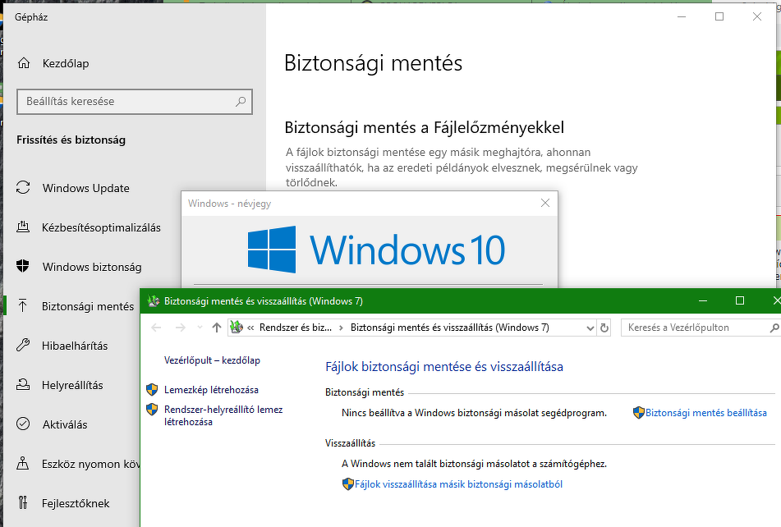
Task: Click A Windows nem talált biztonsági másolatot text
Action: pyautogui.click(x=474, y=464)
